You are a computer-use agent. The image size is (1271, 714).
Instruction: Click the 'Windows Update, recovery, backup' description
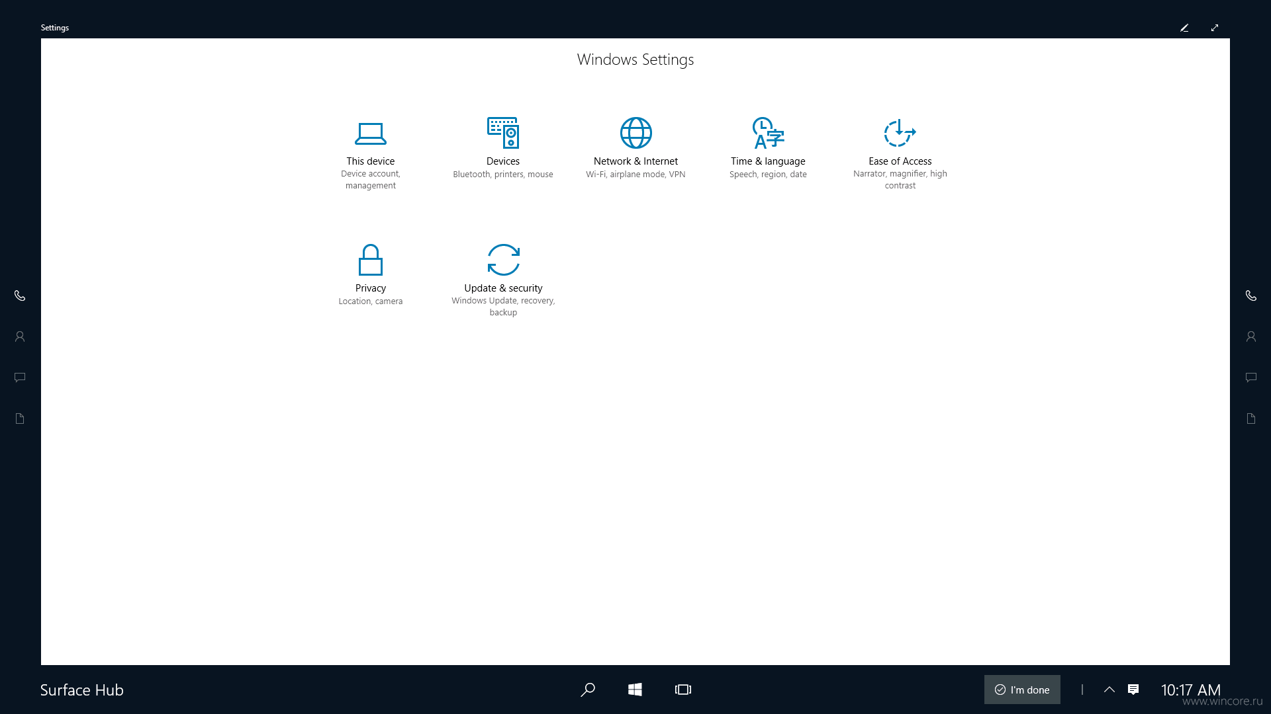point(503,307)
